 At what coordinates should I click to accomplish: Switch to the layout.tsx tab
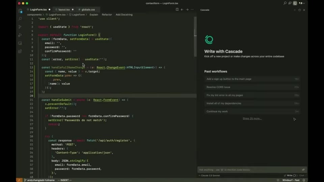64,9
